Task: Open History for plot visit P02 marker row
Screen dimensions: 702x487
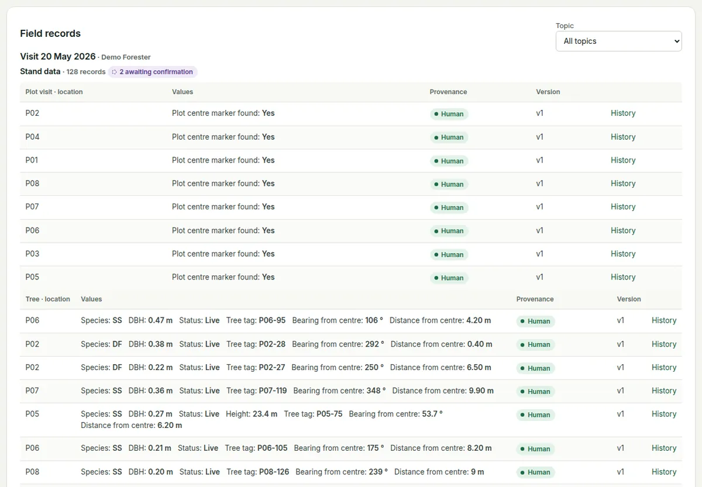Action: 623,113
